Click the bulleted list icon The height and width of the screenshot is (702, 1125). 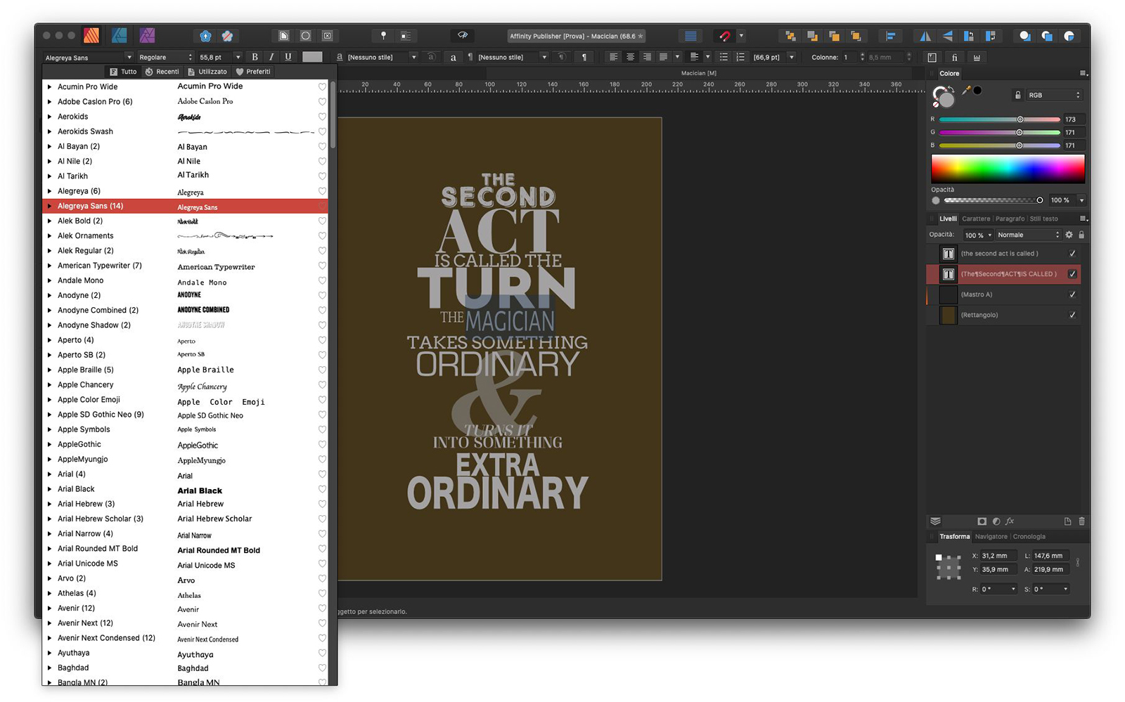coord(724,57)
